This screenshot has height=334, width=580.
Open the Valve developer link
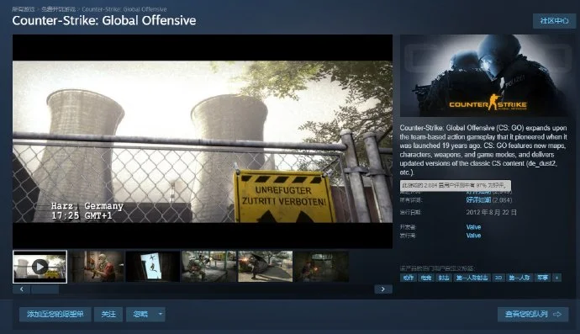473,227
